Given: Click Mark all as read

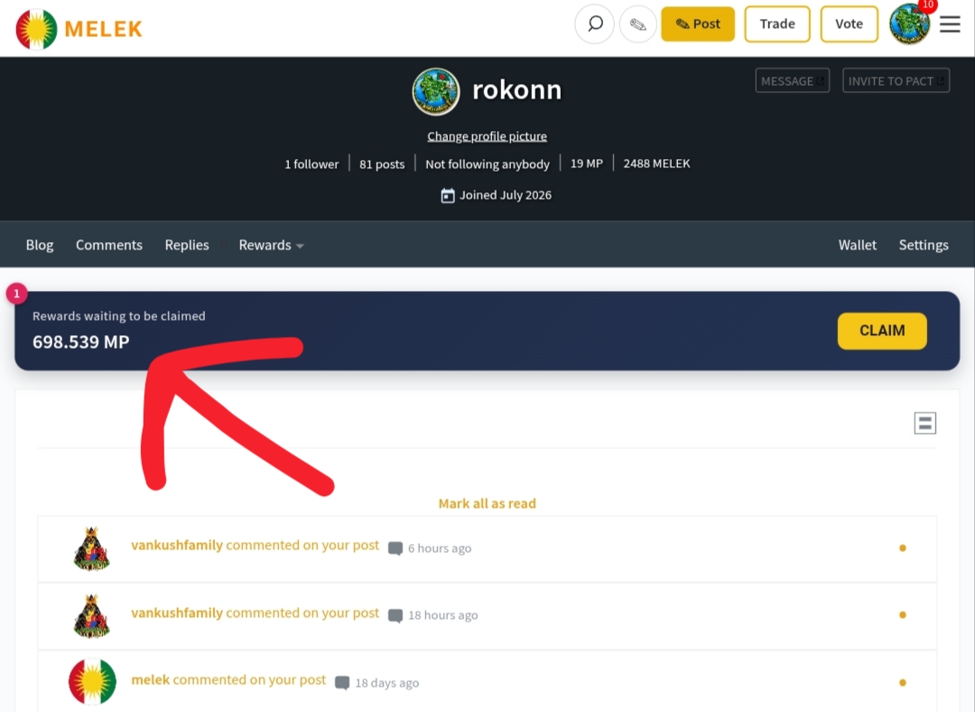Looking at the screenshot, I should (487, 503).
